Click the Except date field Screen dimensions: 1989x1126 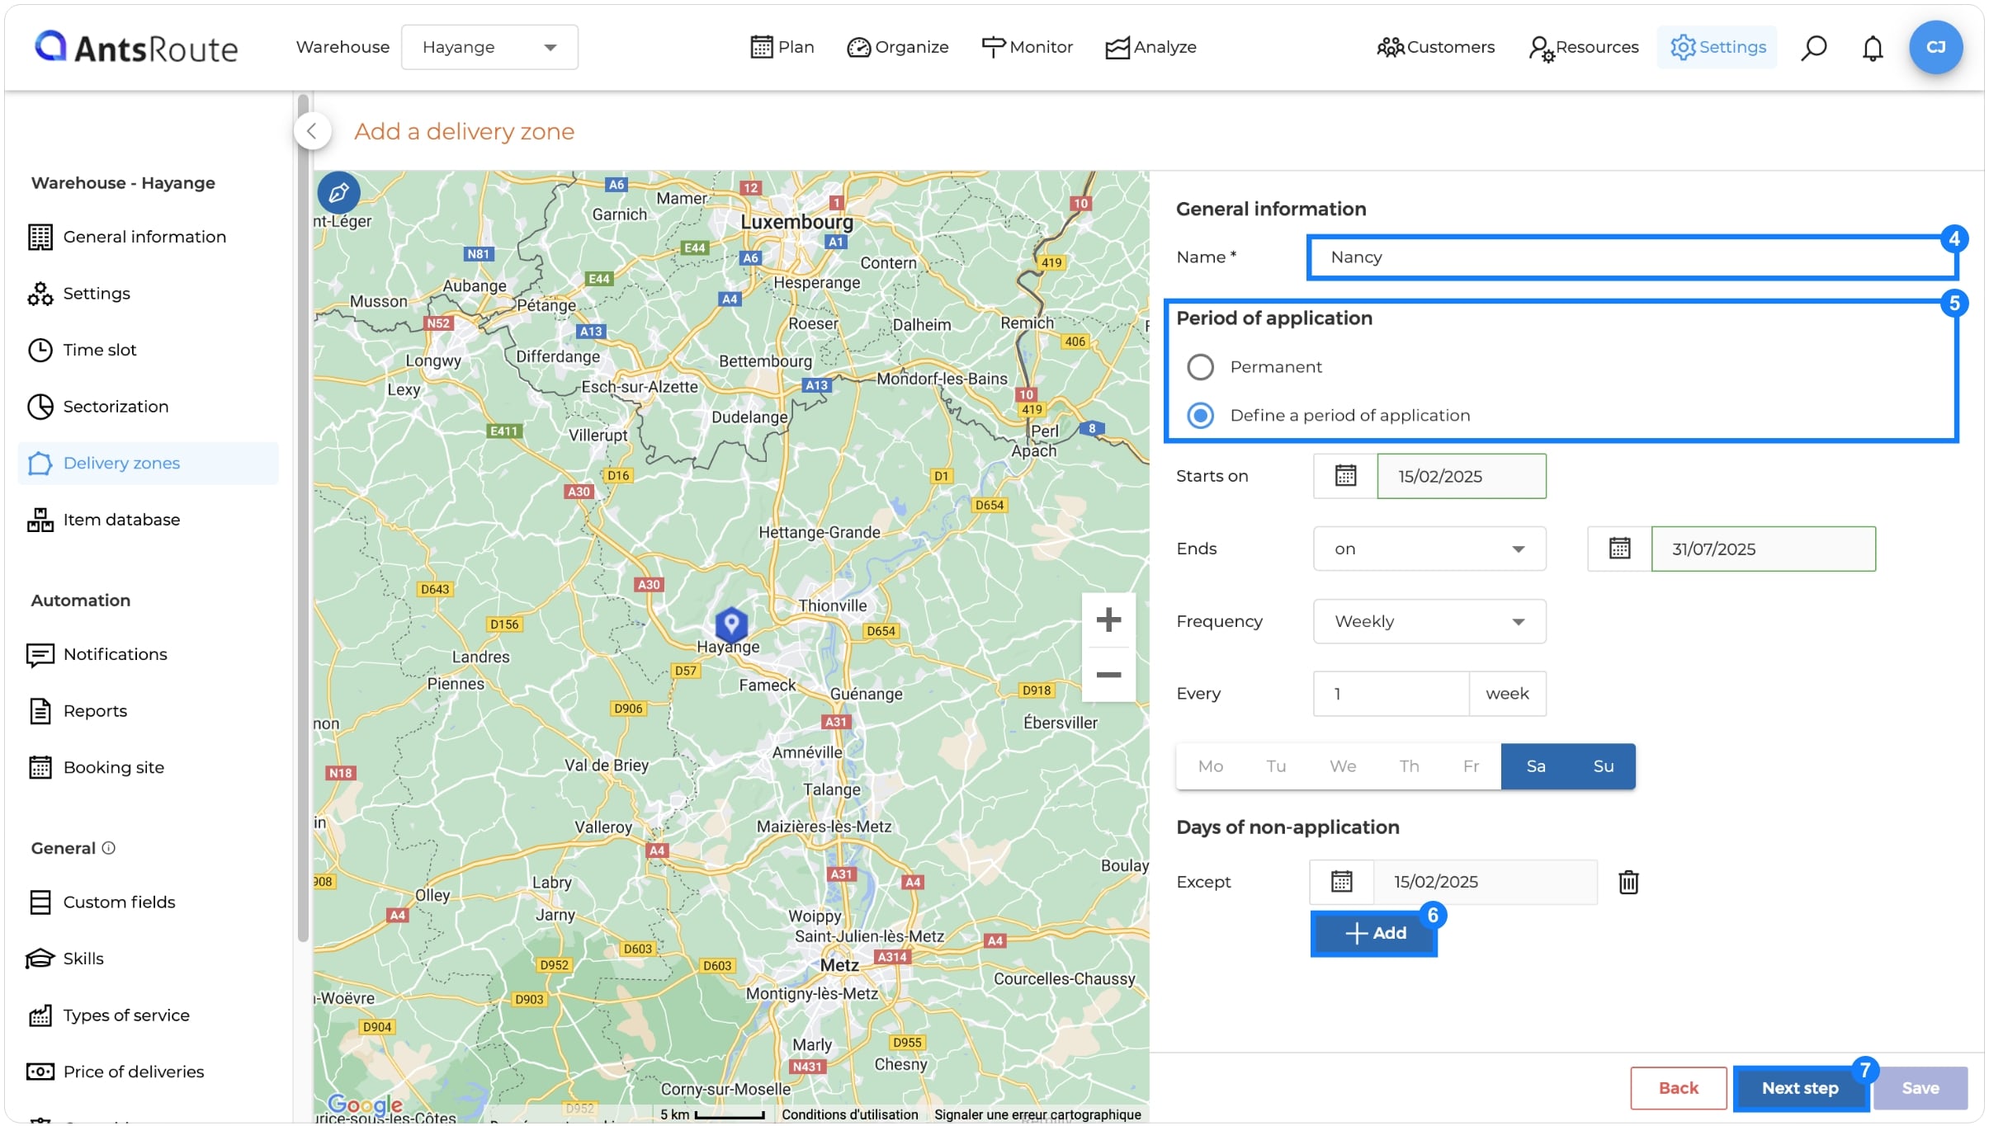tap(1485, 882)
